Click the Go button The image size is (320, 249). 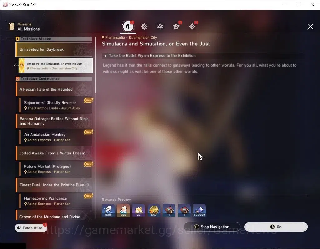click(x=276, y=227)
